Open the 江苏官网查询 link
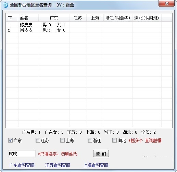The image size is (177, 172). coord(58,165)
